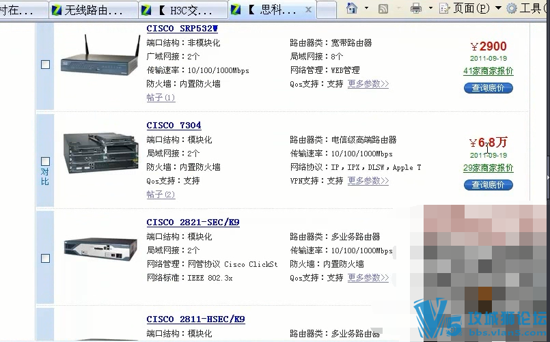Click the ¥2900 price text

[x=489, y=46]
